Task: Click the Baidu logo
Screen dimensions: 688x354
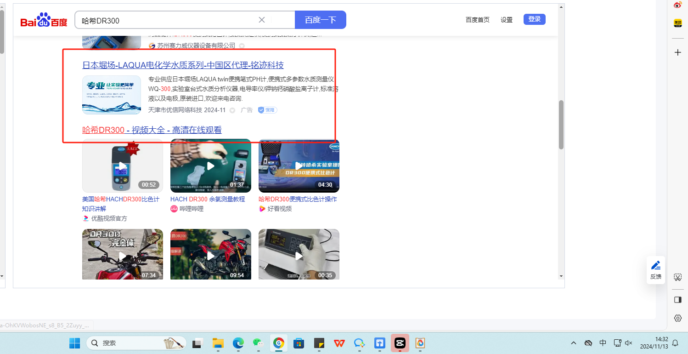Action: pyautogui.click(x=44, y=20)
